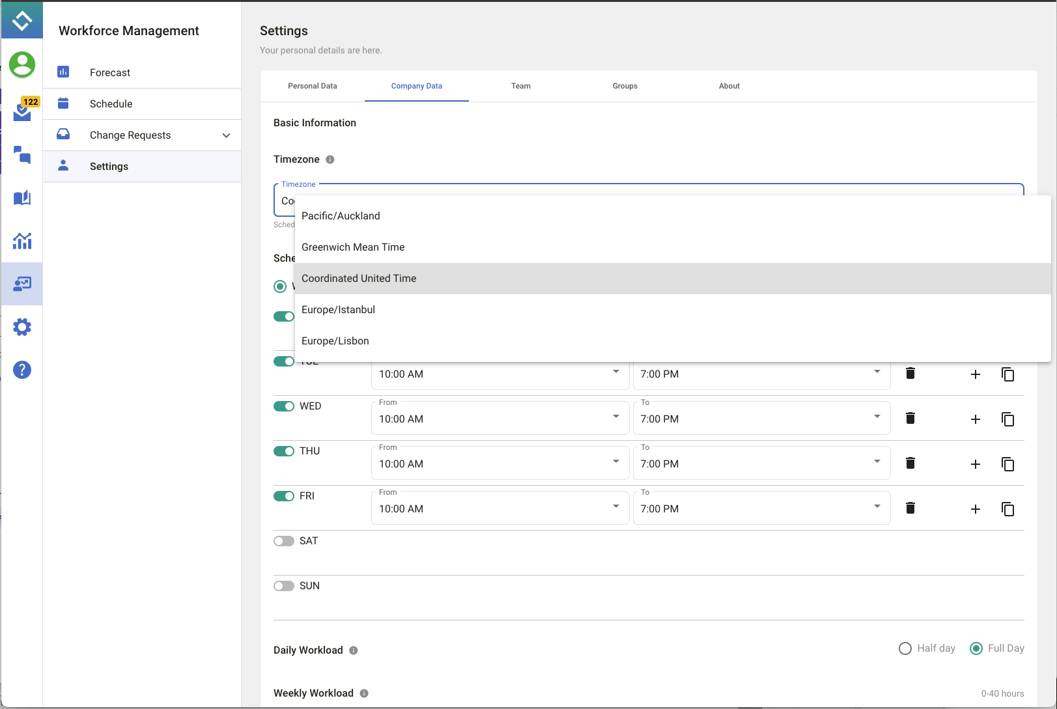Screen dimensions: 1057x709
Task: Open the knowledge base book icon
Action: [x=22, y=198]
